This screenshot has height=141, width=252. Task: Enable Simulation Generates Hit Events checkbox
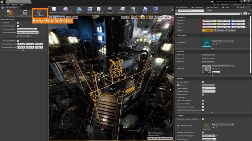pos(203,119)
